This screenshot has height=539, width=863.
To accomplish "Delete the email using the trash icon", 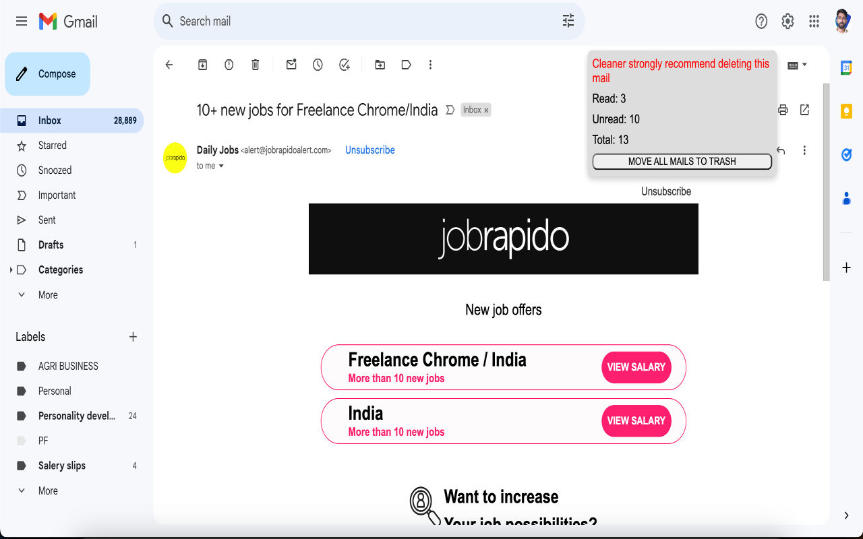I will coord(255,64).
